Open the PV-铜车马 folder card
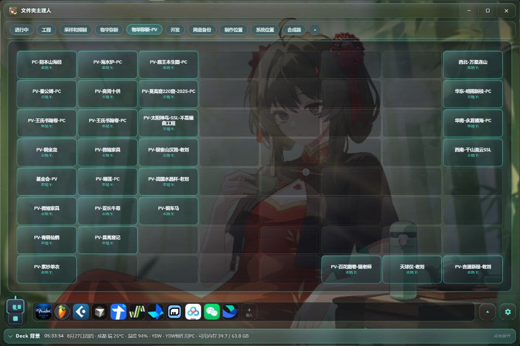Screen dimensions: 520x346 169,211
